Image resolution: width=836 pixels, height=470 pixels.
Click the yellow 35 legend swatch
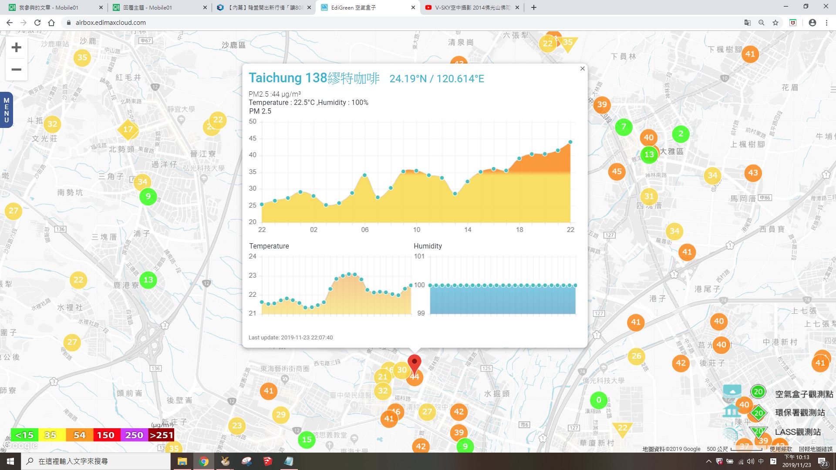pos(52,435)
